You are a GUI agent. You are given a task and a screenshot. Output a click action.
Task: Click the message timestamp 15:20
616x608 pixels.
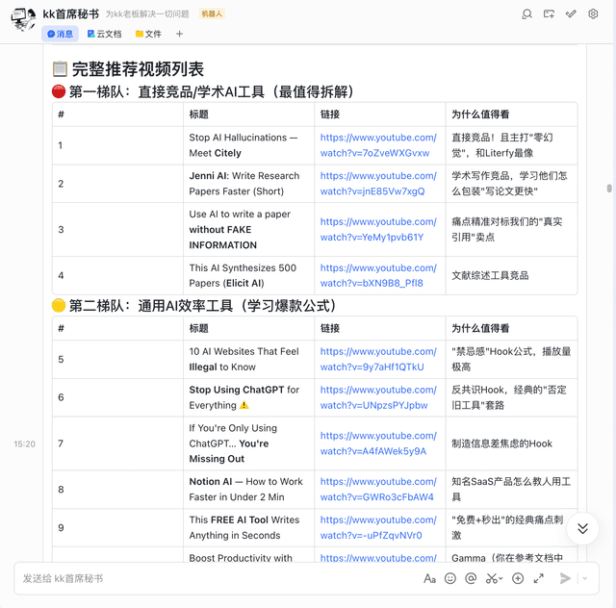tap(24, 443)
